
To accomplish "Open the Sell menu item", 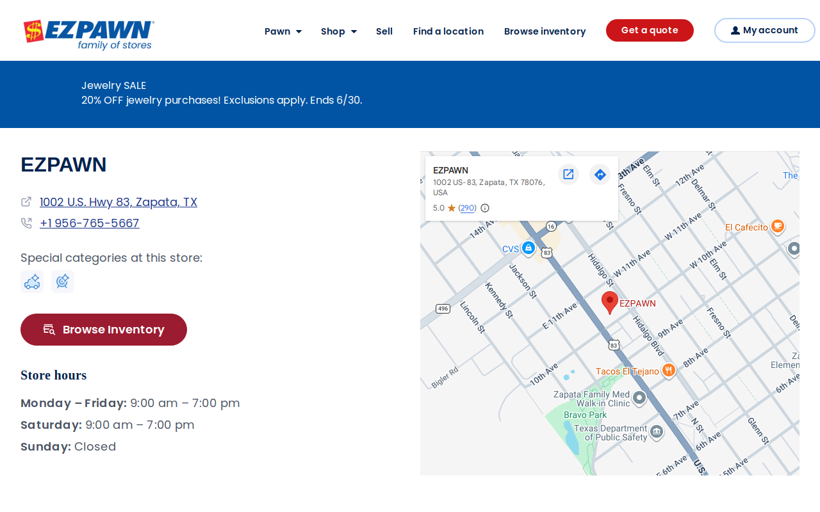I will (384, 31).
